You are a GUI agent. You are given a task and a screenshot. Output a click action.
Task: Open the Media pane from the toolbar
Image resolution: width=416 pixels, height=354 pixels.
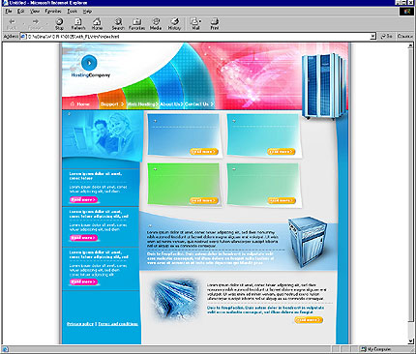click(x=156, y=24)
